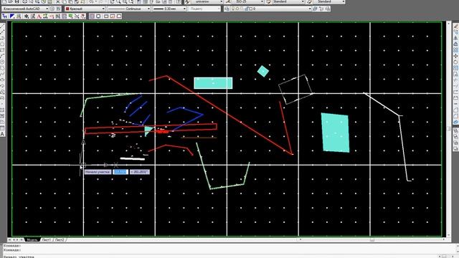This screenshot has height=258, width=459.
Task: Click the Display Viewports dialog icon
Action: 92,16
